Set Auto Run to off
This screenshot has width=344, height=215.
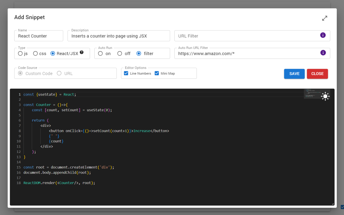[120, 53]
